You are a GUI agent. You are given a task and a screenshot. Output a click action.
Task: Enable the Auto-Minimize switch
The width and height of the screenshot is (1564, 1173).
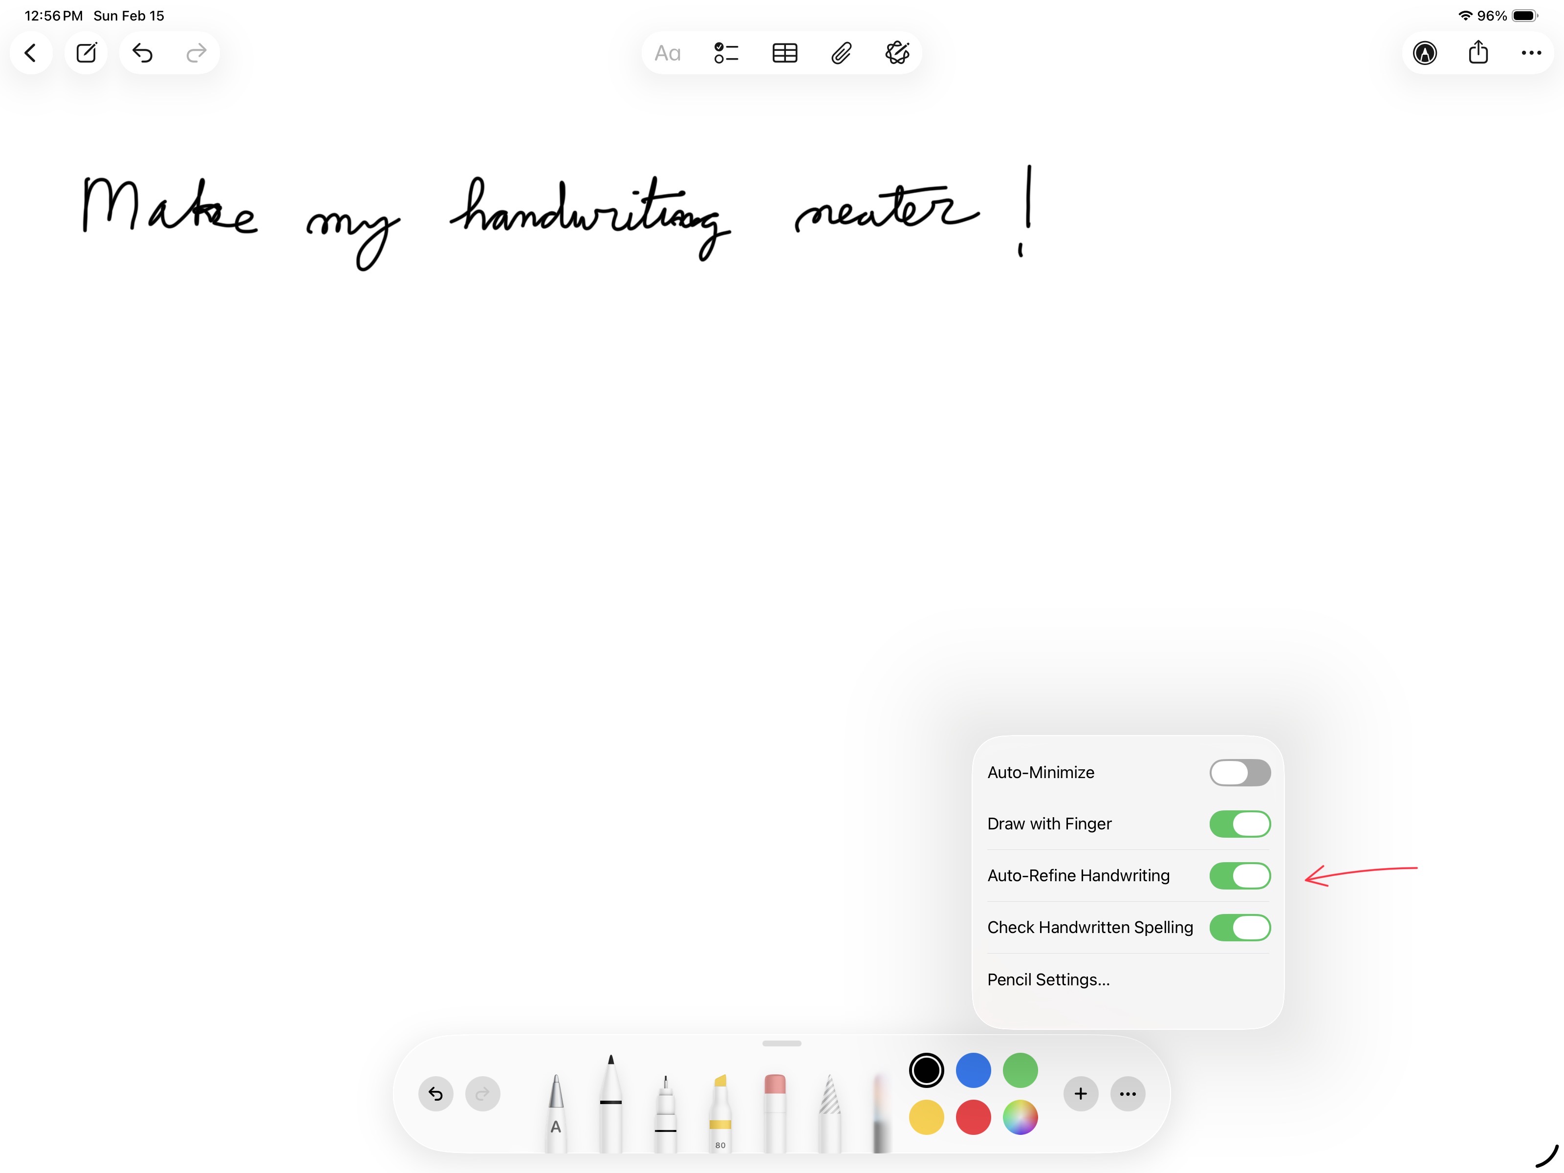tap(1239, 773)
